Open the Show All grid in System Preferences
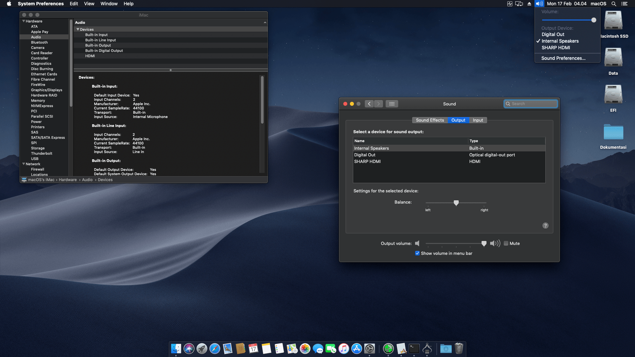635x357 pixels. (392, 103)
